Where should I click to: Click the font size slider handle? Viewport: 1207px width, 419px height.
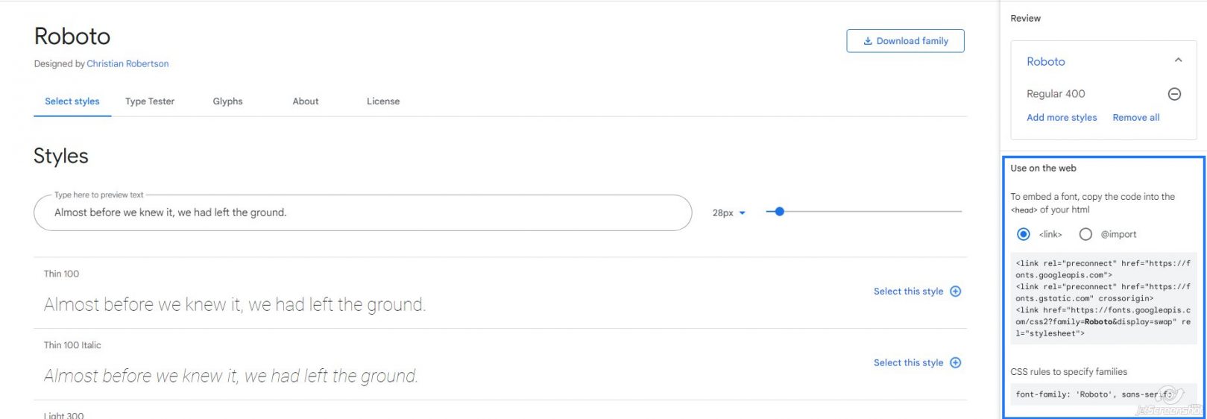779,212
